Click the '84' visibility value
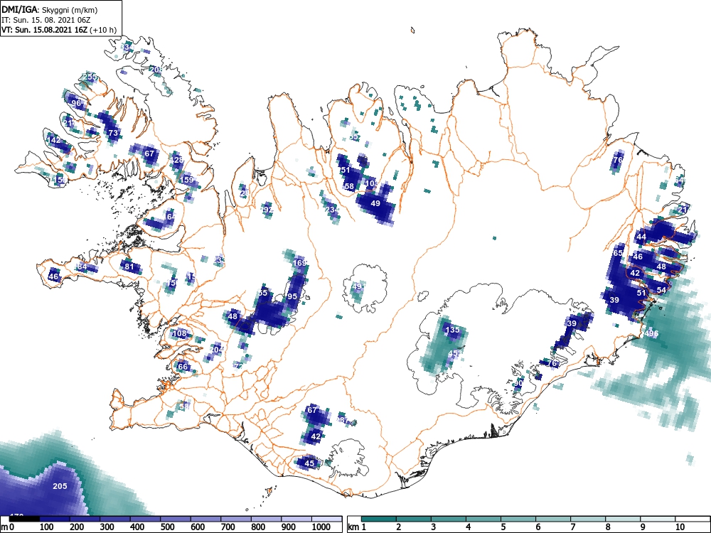711x533 pixels. [x=82, y=267]
